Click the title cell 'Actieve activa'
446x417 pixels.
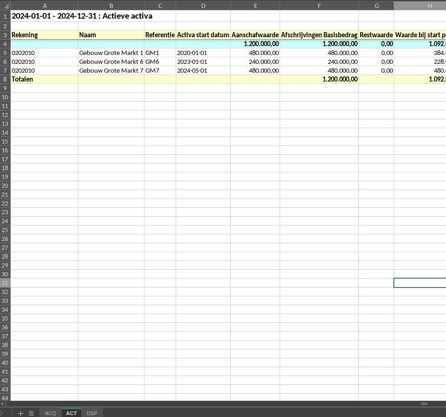pyautogui.click(x=82, y=16)
